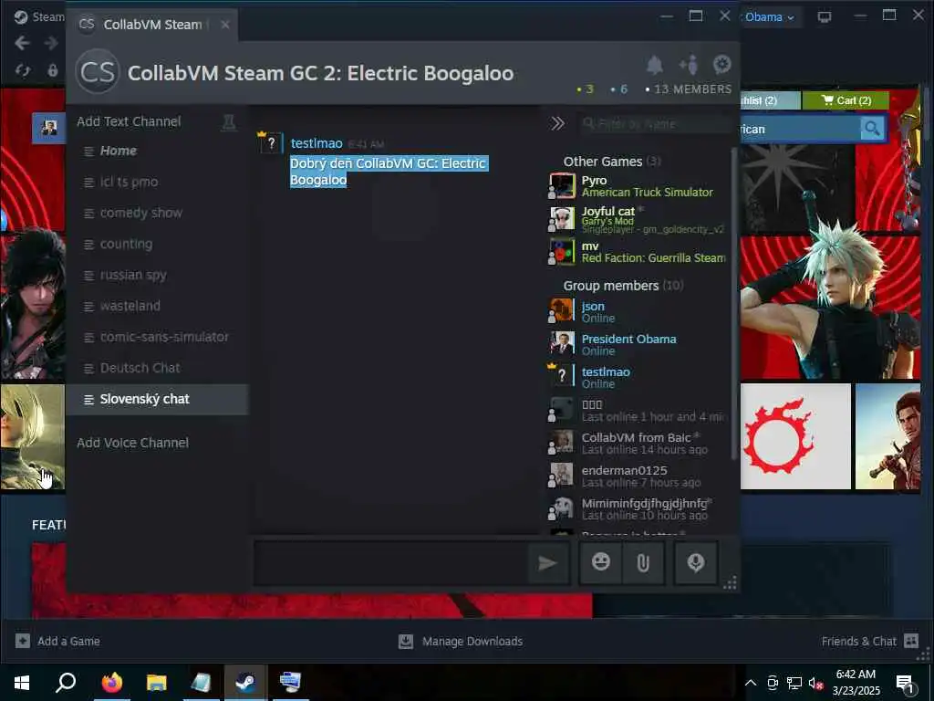Viewport: 934px width, 701px height.
Task: Attach a file with the paperclip icon
Action: pos(643,562)
